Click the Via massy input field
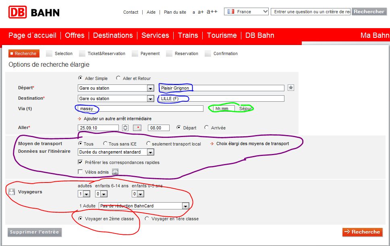The height and width of the screenshot is (246, 390). point(141,109)
